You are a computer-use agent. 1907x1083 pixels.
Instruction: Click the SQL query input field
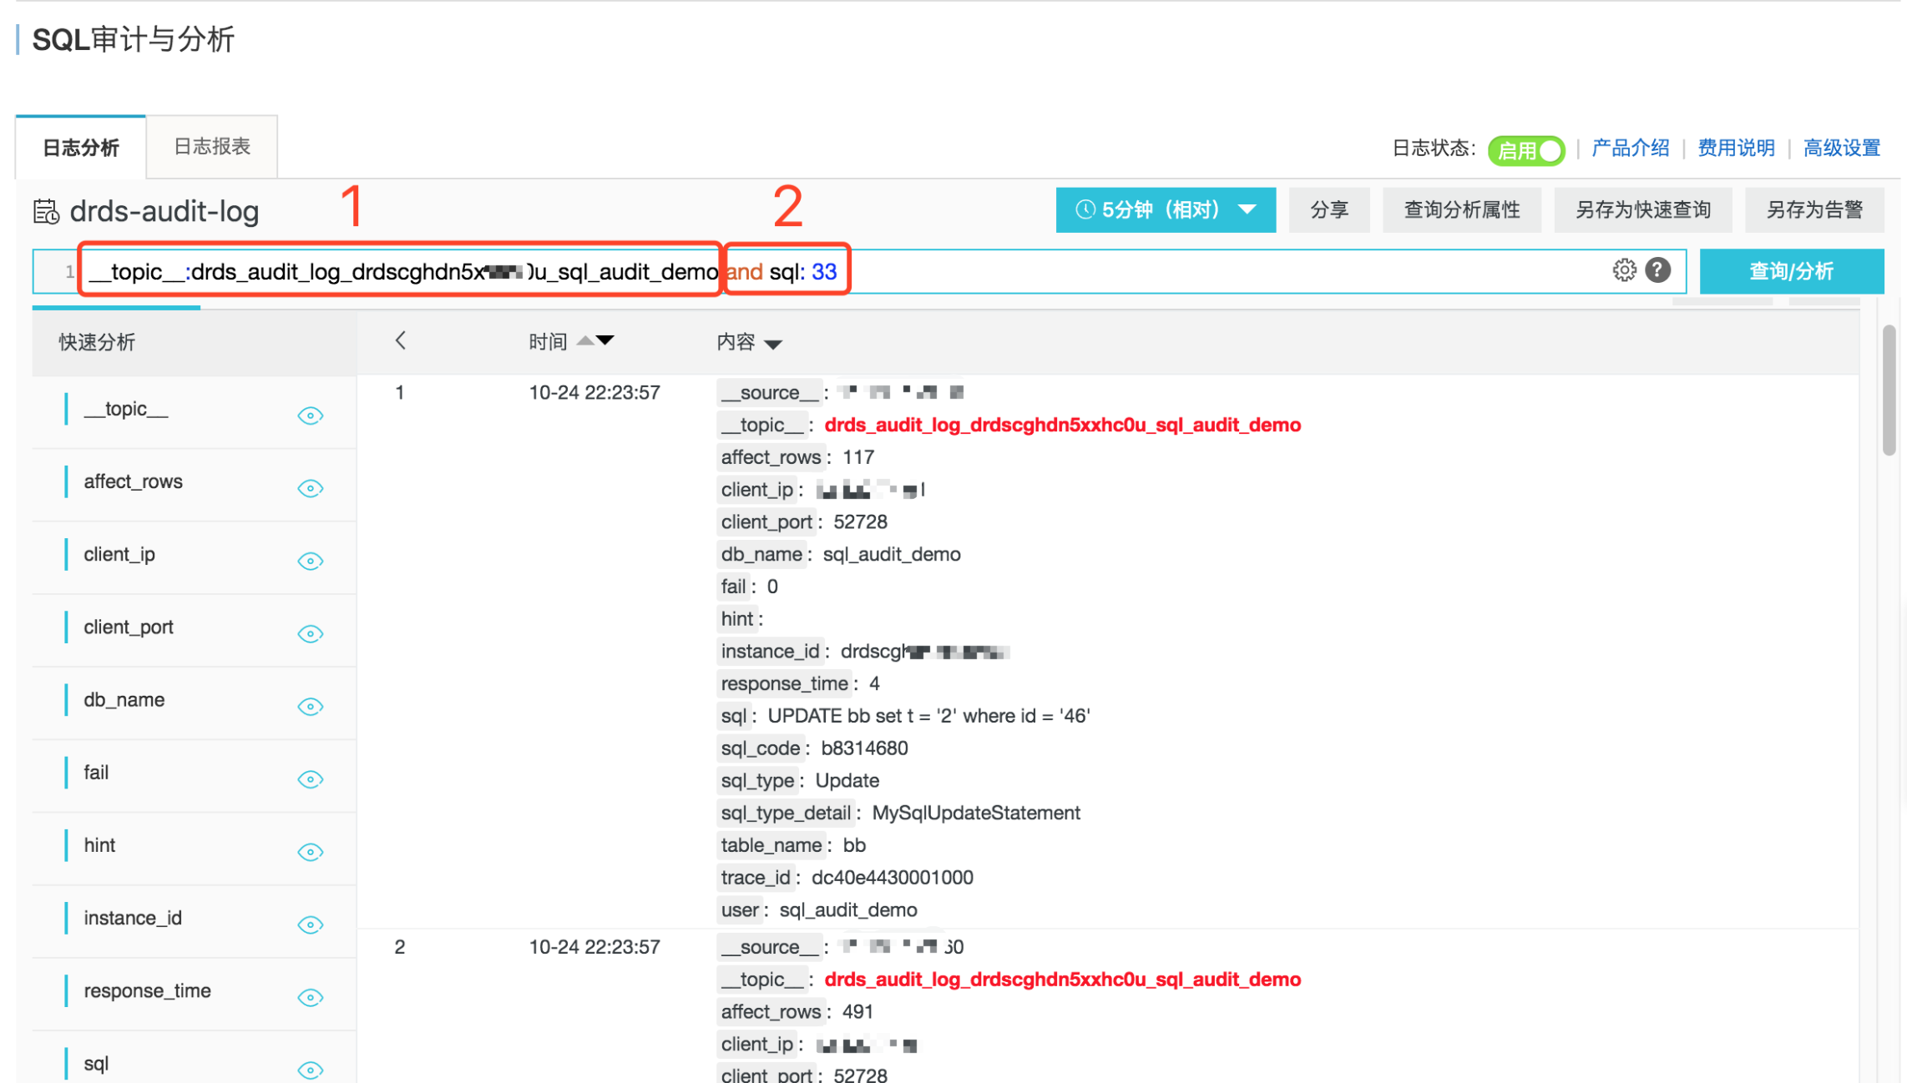click(x=864, y=271)
